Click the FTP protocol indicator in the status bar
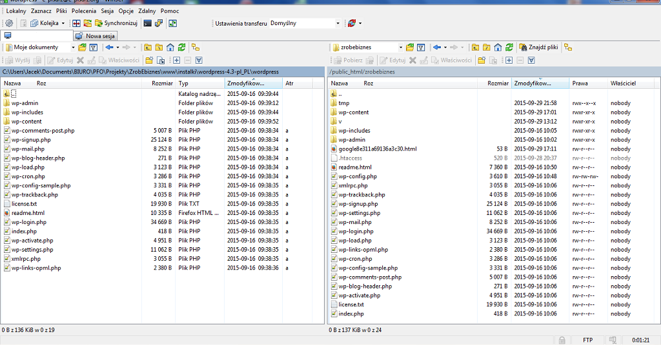Screen dimensions: 661x345 point(587,340)
